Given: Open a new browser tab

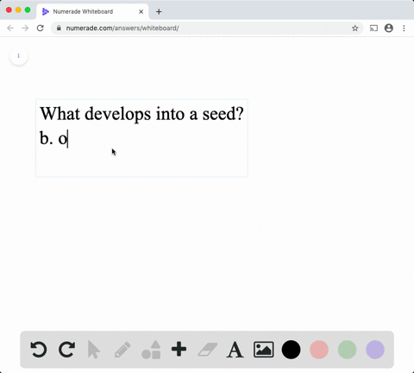Looking at the screenshot, I should (x=159, y=11).
